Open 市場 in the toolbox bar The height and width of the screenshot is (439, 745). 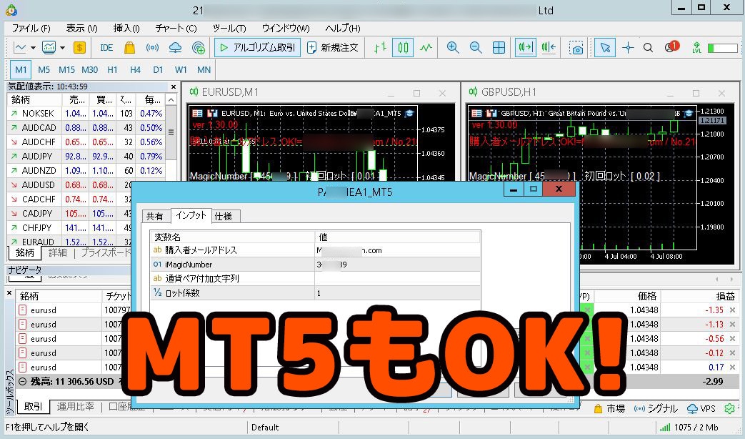(609, 408)
